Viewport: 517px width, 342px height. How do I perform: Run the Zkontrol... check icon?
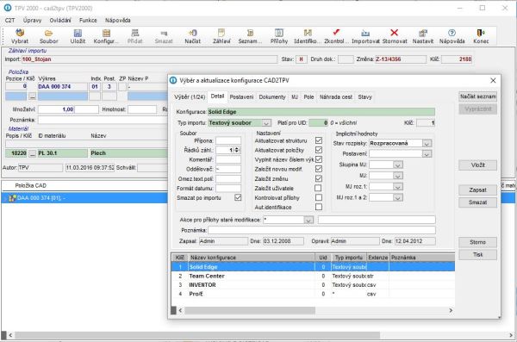click(336, 32)
